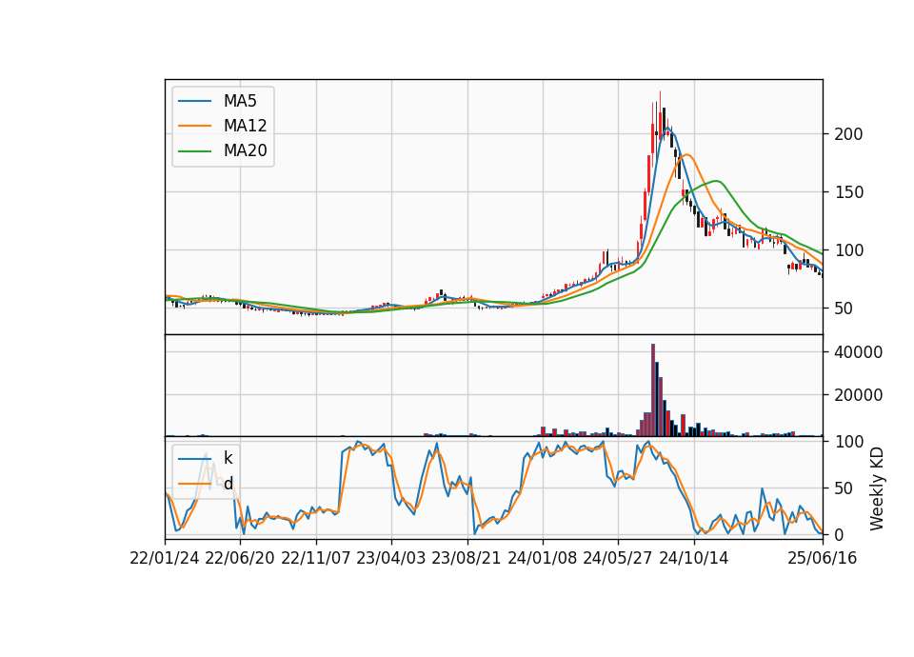914x657 pixels.
Task: Click the 20000 volume axis label
Action: tap(859, 395)
